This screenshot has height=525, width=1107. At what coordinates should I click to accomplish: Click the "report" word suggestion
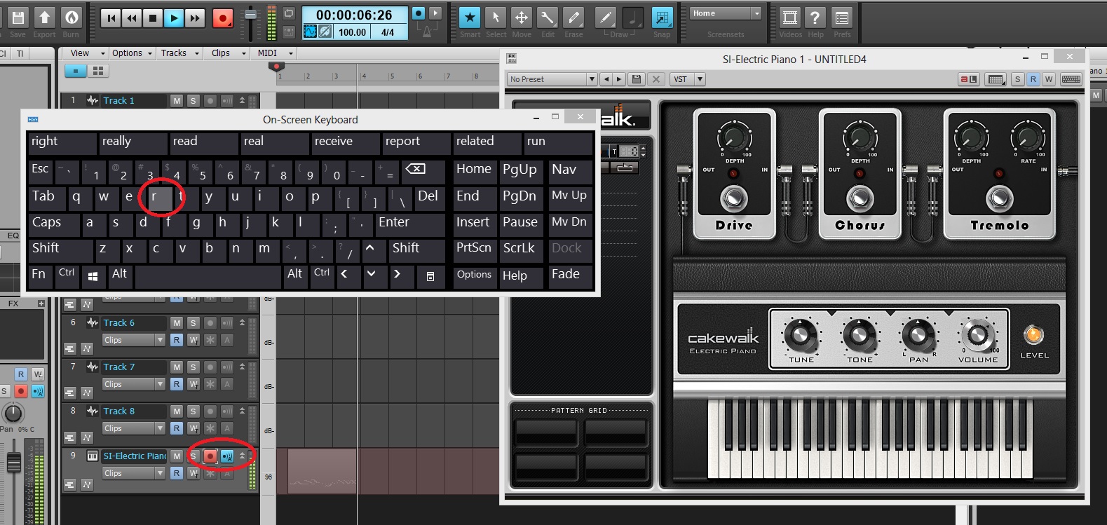(x=416, y=142)
